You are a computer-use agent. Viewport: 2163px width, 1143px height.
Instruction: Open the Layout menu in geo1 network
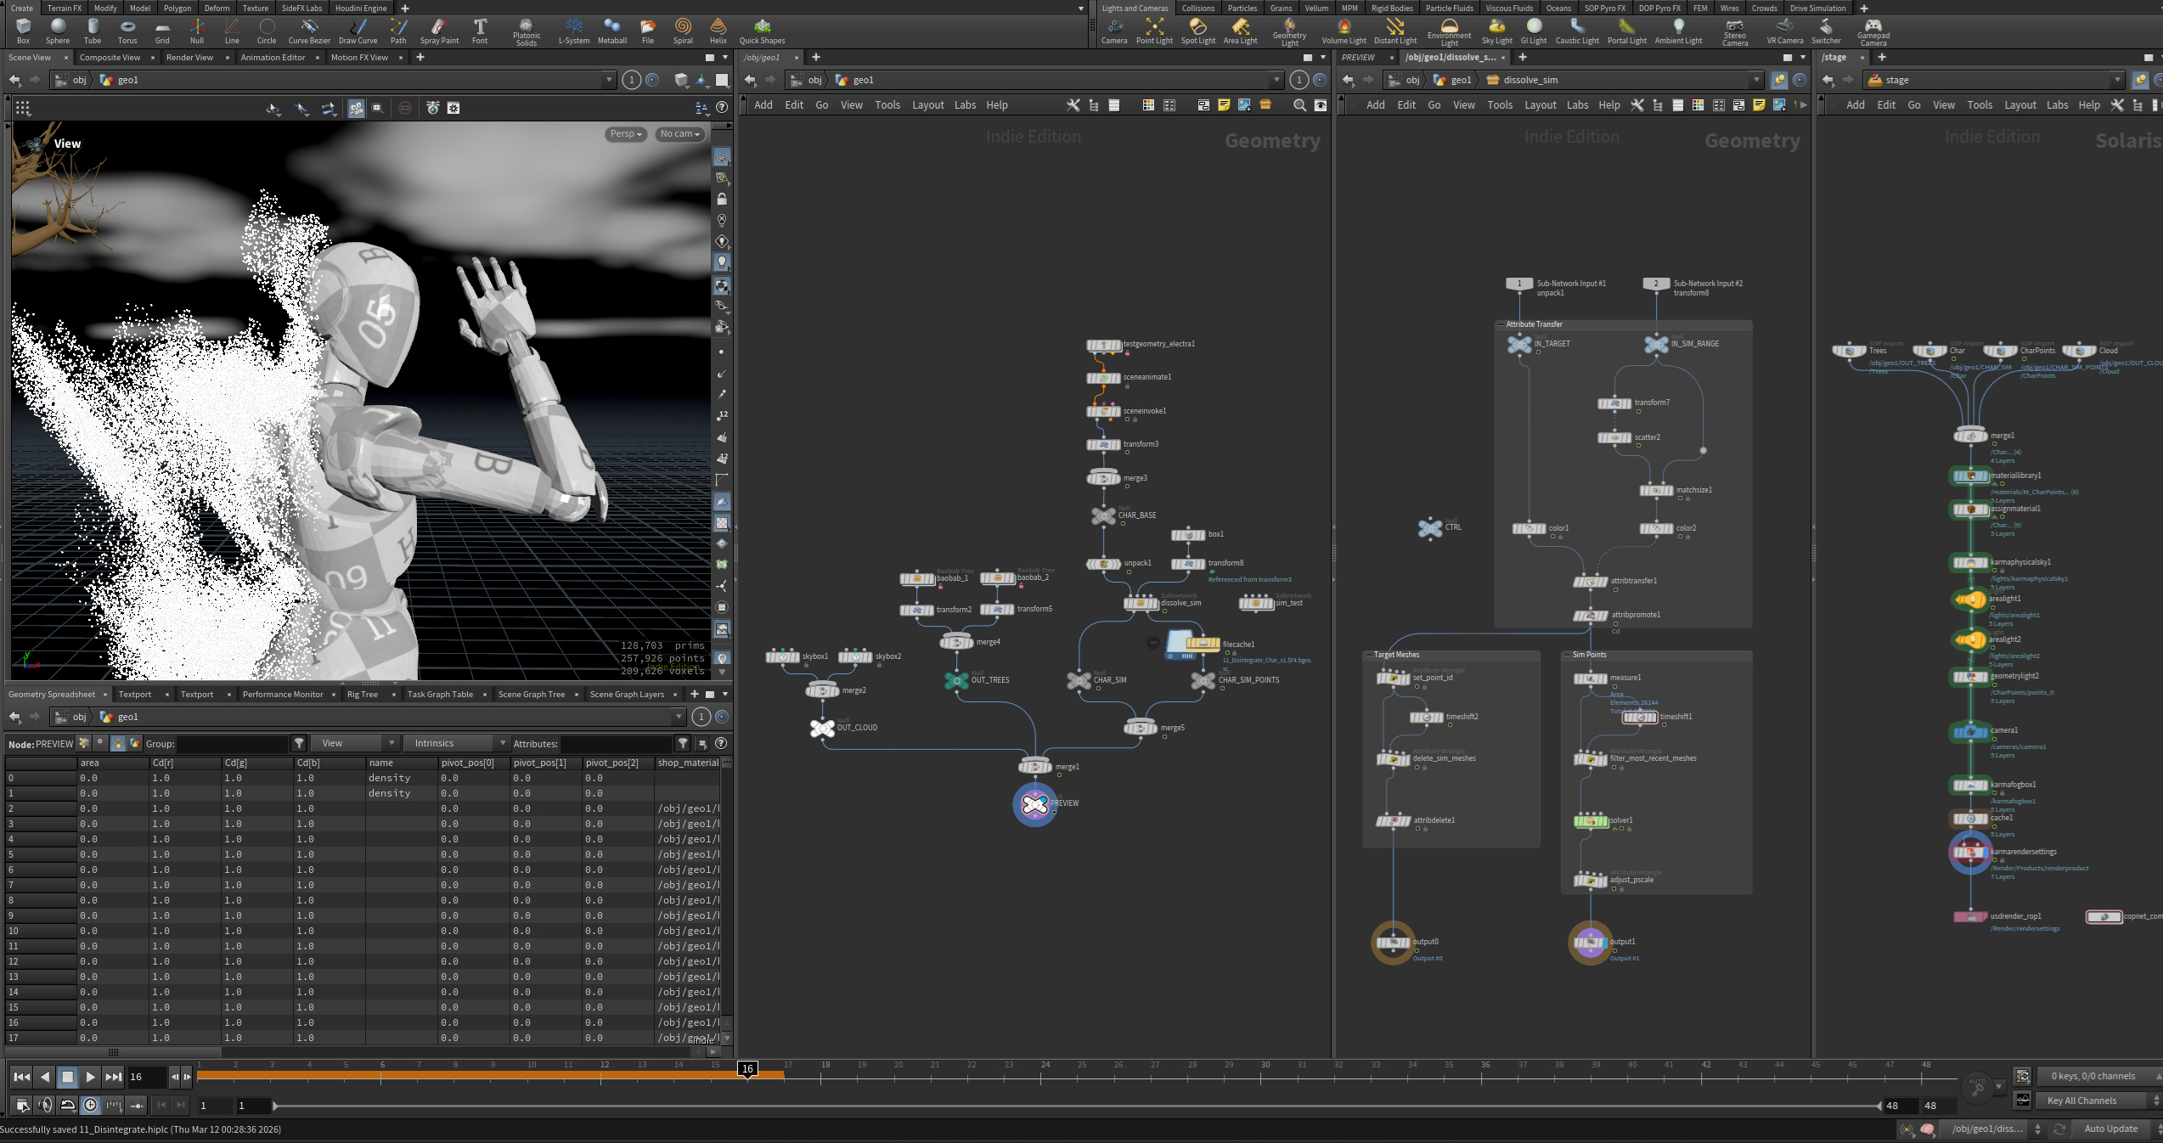927,105
